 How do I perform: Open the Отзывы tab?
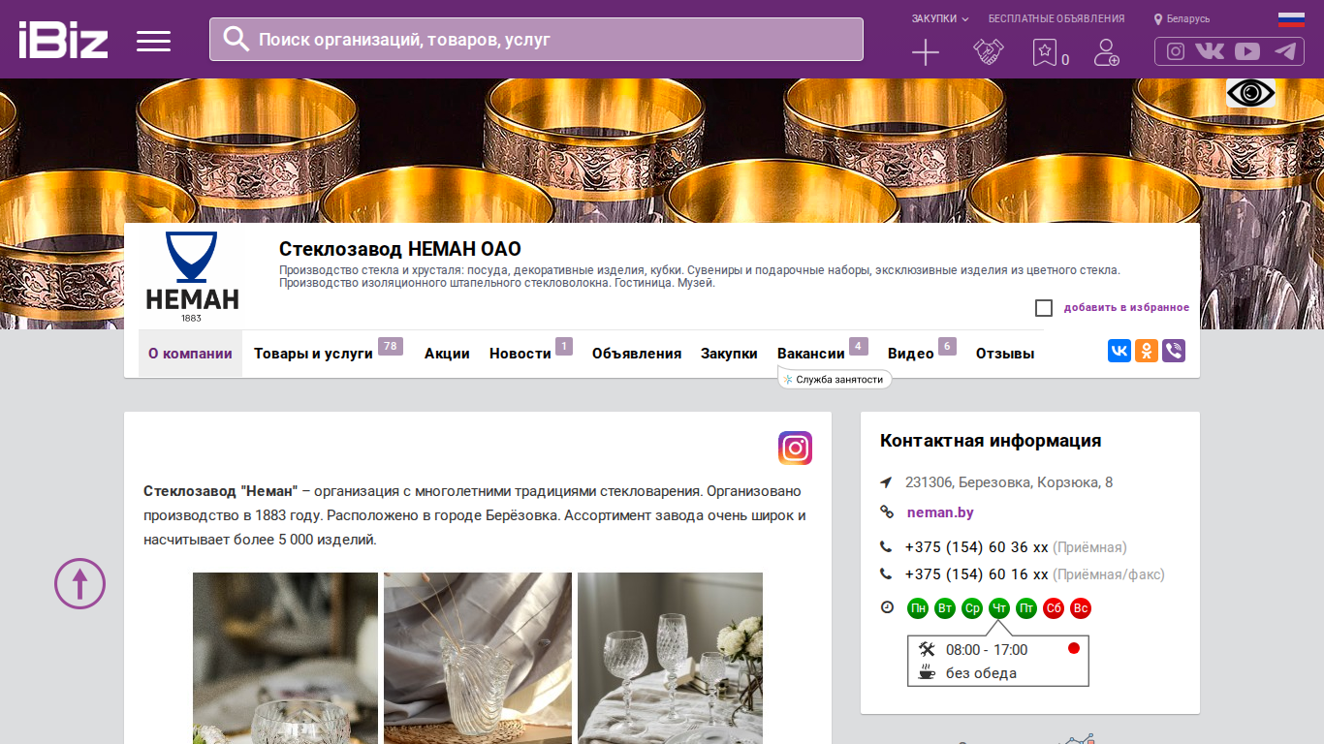[1005, 354]
